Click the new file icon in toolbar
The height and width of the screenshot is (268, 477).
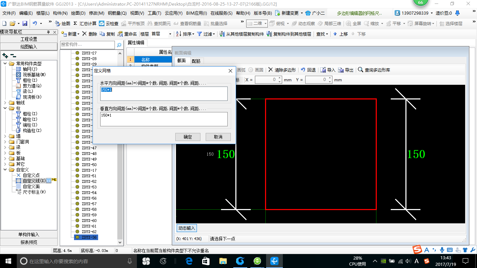4,23
